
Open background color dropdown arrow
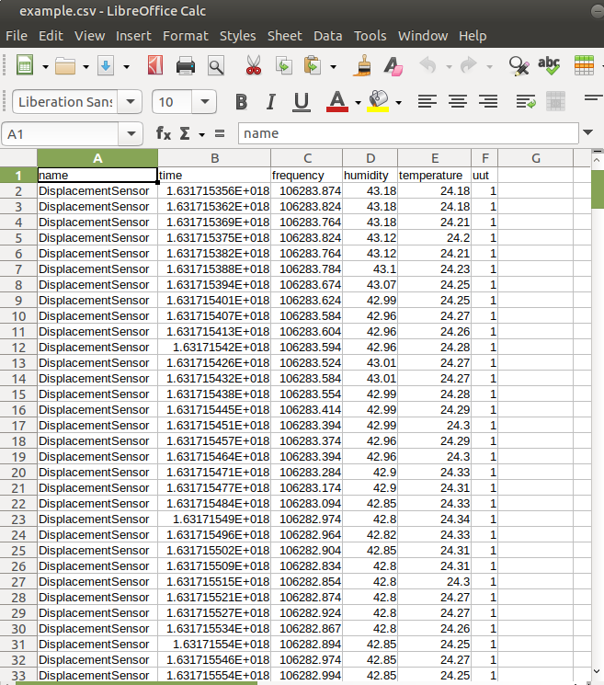tap(398, 103)
